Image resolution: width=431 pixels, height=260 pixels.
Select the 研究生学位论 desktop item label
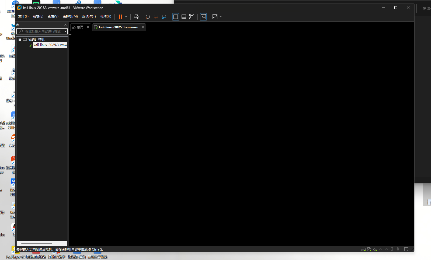pyautogui.click(x=98, y=257)
